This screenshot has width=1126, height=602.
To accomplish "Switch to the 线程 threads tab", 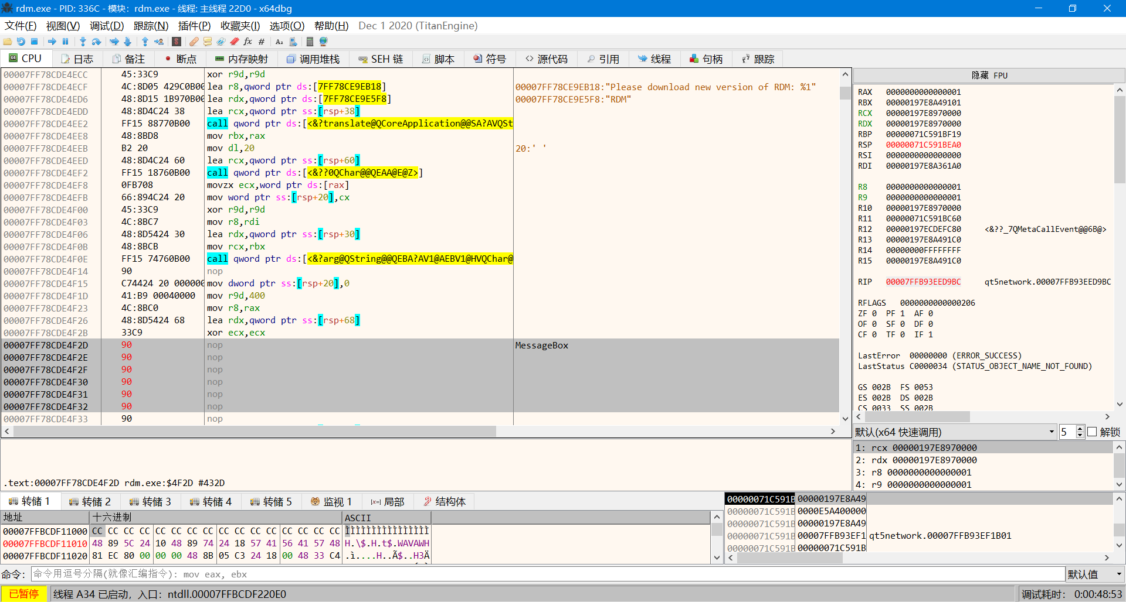I will (655, 59).
